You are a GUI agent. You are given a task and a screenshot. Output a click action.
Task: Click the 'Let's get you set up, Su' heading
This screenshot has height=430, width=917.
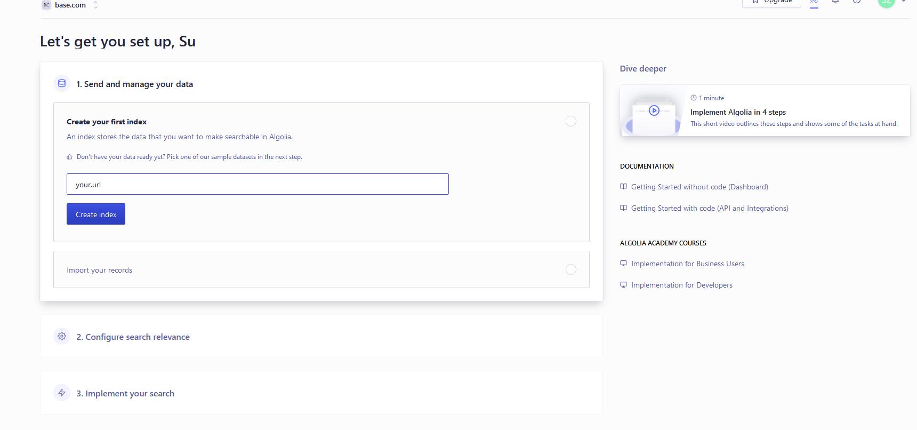tap(118, 41)
